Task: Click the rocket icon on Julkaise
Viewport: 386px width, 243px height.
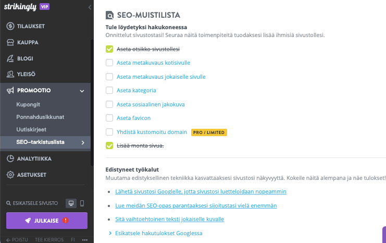Action: pos(28,221)
